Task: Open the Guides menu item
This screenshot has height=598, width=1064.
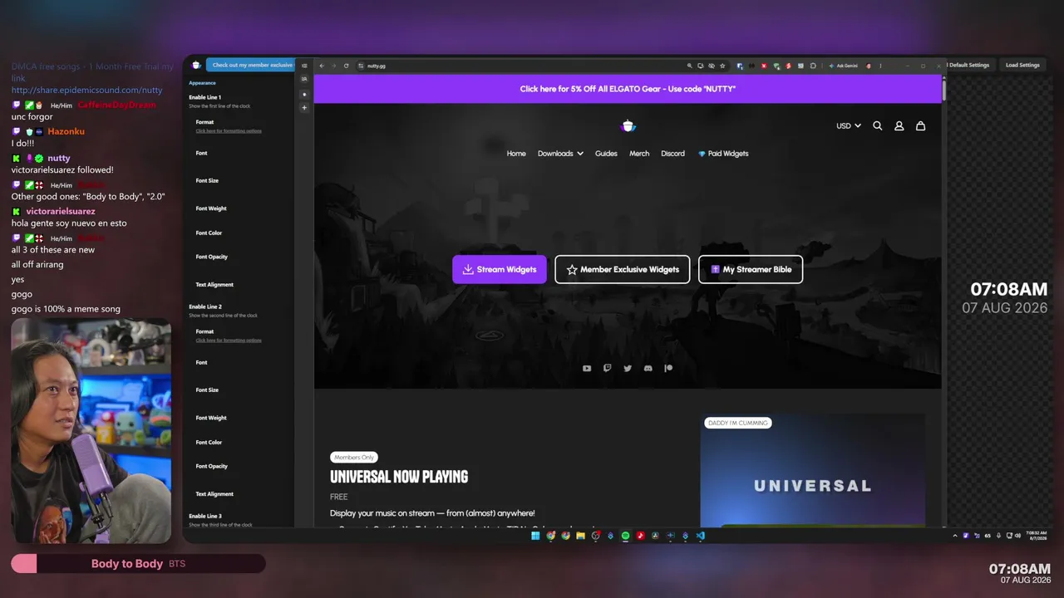Action: [606, 154]
